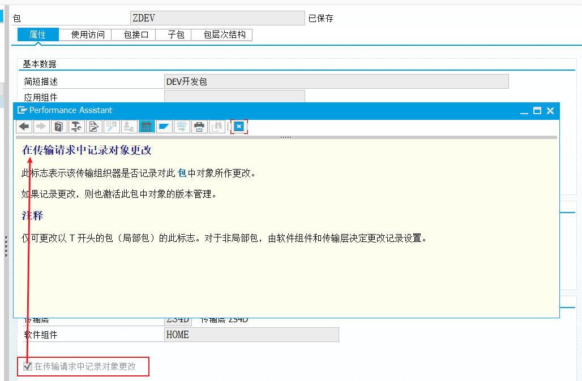Click the Performance Assistant title bar menu icon

coord(22,110)
